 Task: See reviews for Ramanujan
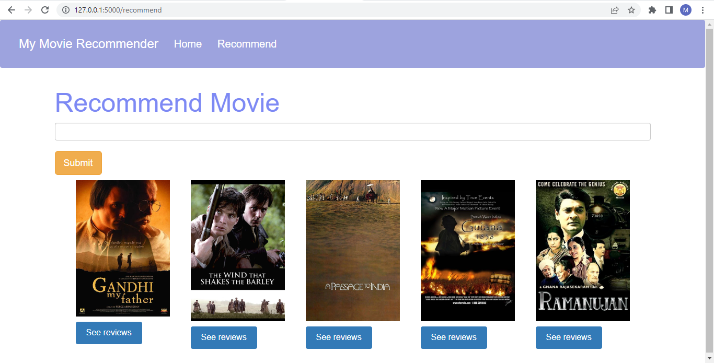(569, 337)
